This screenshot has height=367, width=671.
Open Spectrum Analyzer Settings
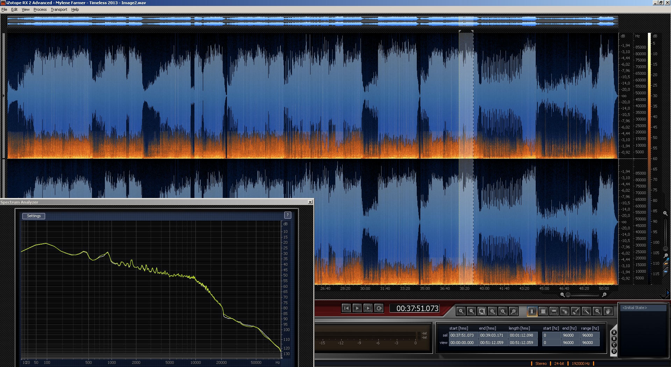point(34,216)
